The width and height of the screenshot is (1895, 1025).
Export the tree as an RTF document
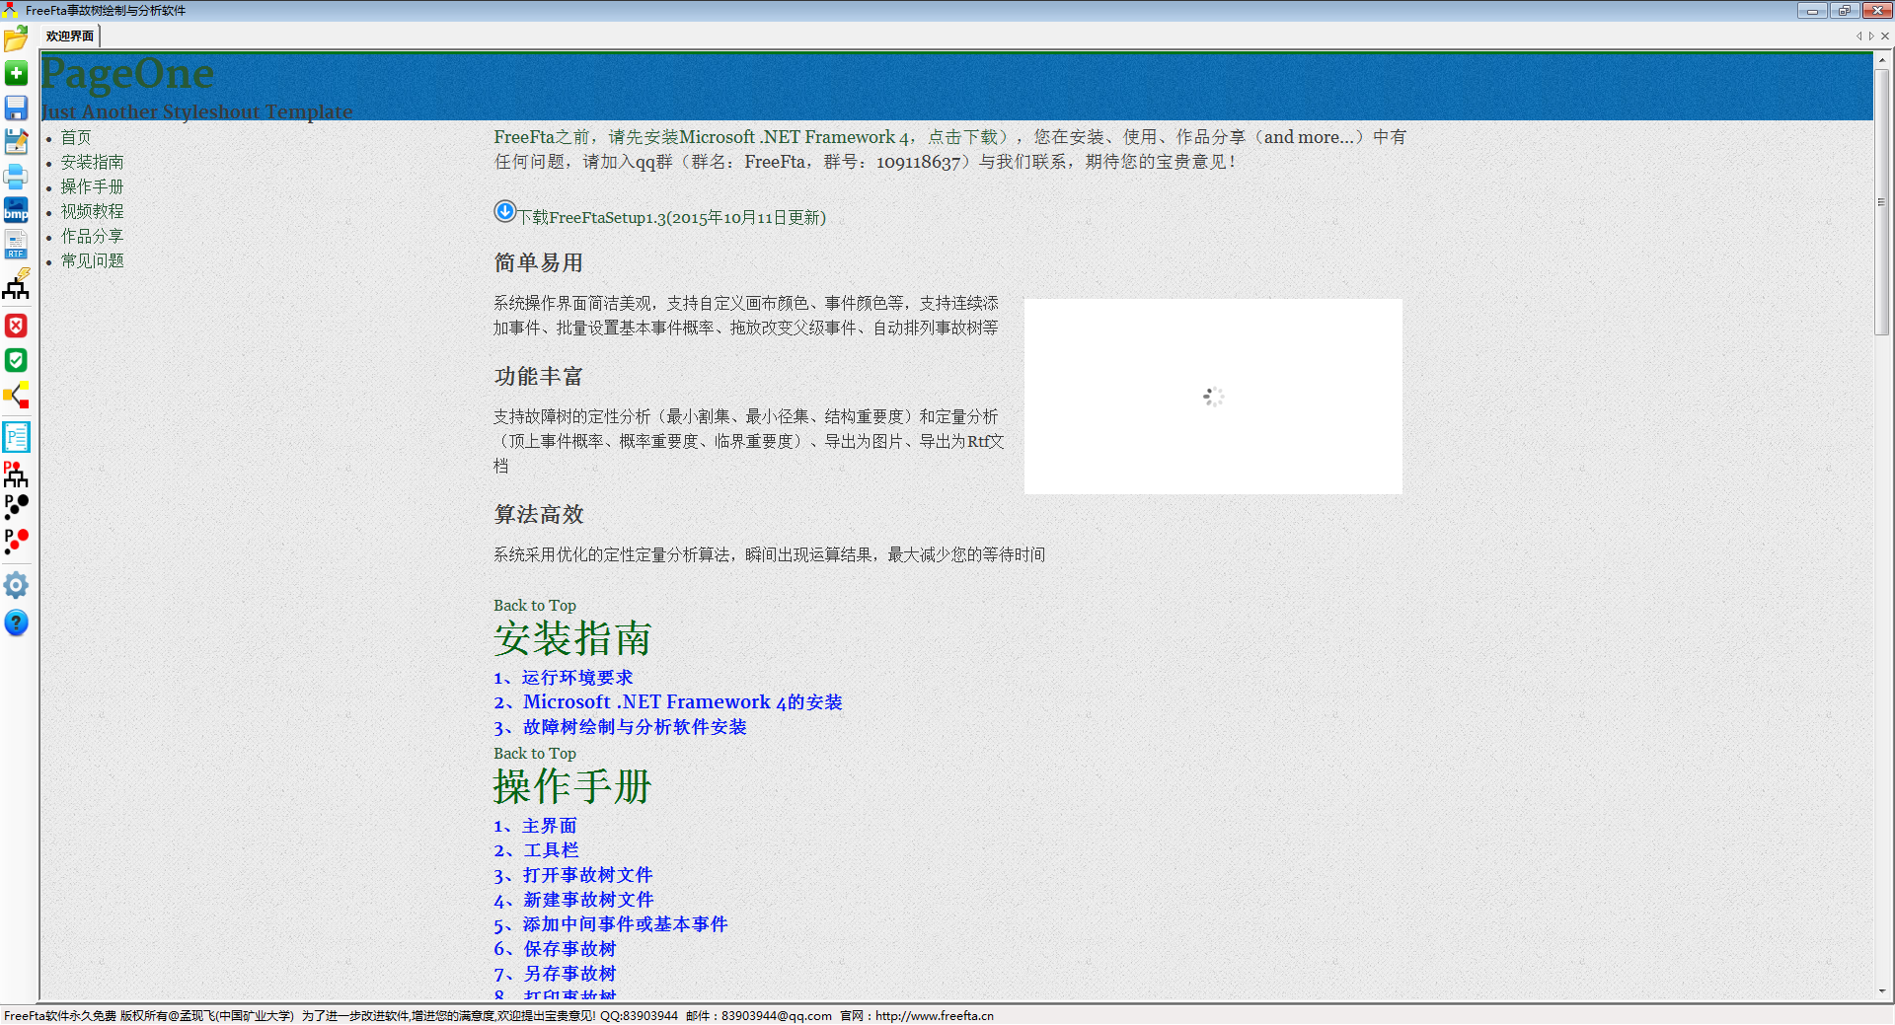(x=16, y=245)
